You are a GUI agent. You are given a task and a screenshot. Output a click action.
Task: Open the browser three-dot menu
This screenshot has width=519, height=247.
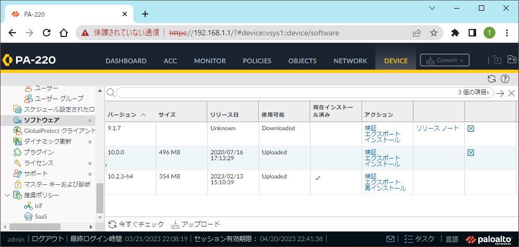507,33
